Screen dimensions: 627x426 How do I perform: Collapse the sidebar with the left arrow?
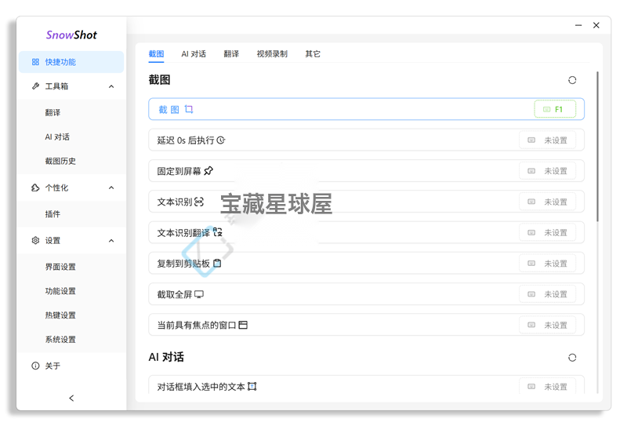[x=71, y=398]
